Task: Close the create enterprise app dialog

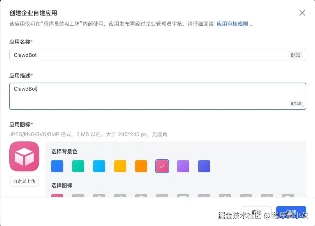Action: 302,13
